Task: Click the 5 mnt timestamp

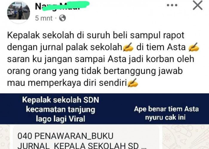Action: (x=44, y=18)
